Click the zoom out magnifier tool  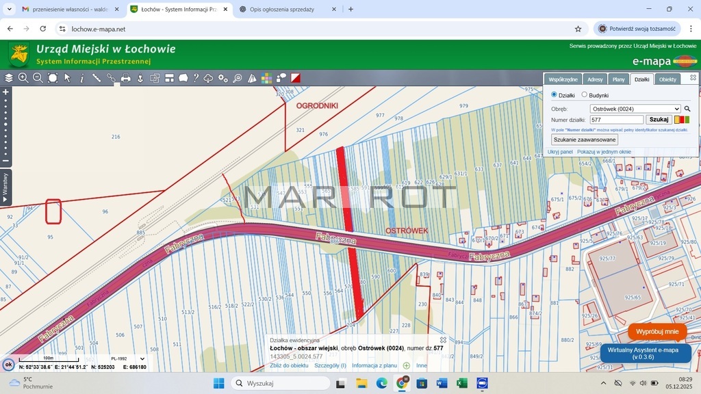[x=38, y=78]
